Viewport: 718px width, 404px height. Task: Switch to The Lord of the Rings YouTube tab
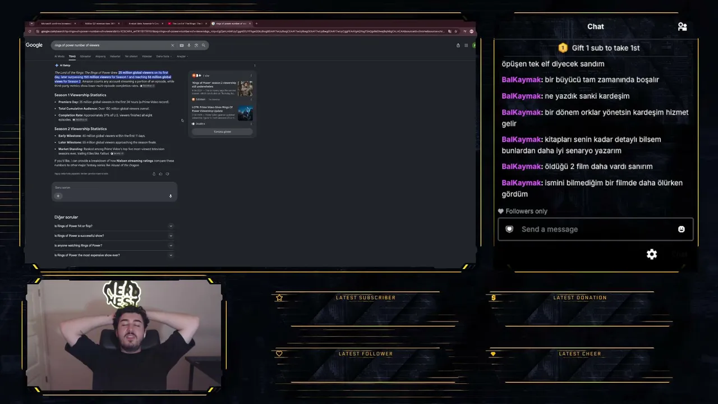[x=187, y=24]
